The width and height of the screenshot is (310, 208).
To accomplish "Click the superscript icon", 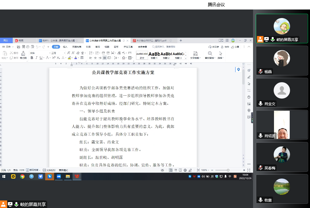I will coord(52,58).
